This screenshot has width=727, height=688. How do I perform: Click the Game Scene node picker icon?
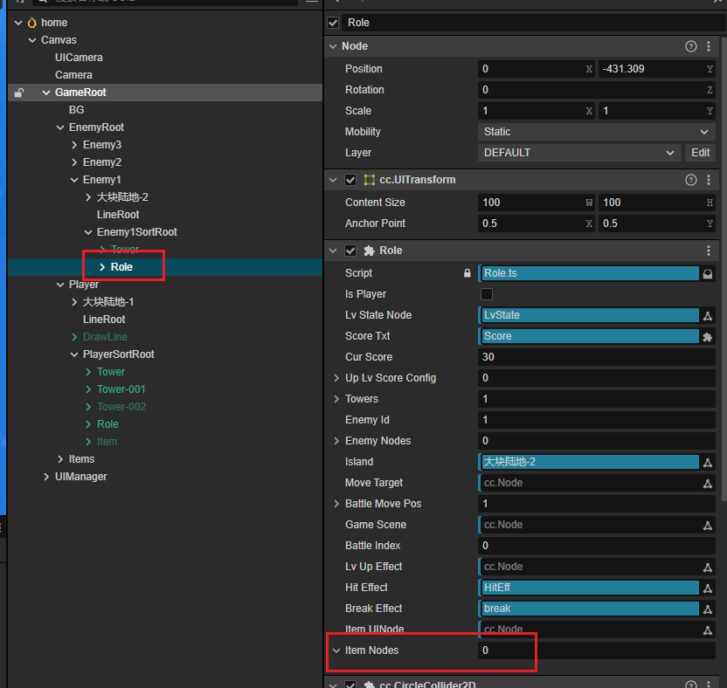tap(708, 526)
